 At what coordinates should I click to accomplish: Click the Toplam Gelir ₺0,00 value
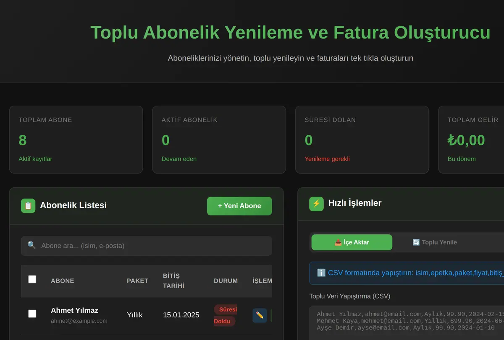click(x=466, y=140)
